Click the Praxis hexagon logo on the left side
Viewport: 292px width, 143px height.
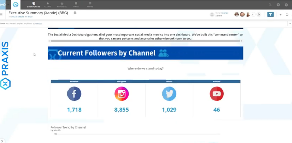(5, 84)
